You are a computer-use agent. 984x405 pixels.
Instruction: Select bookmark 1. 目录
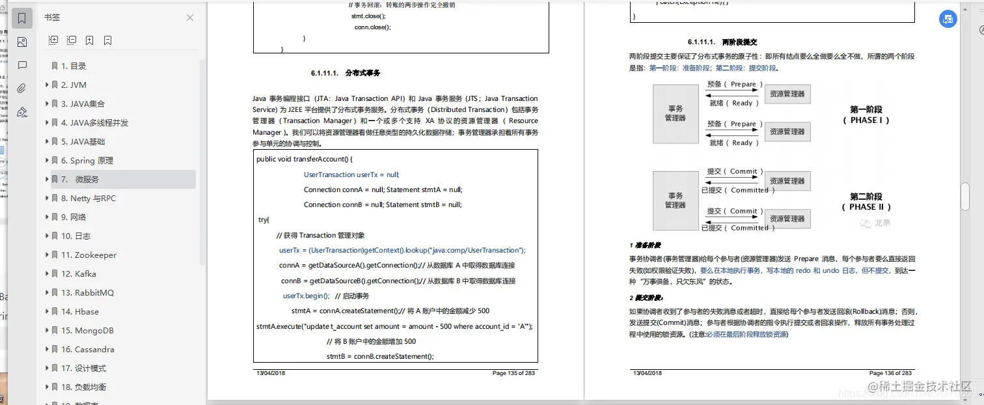74,66
